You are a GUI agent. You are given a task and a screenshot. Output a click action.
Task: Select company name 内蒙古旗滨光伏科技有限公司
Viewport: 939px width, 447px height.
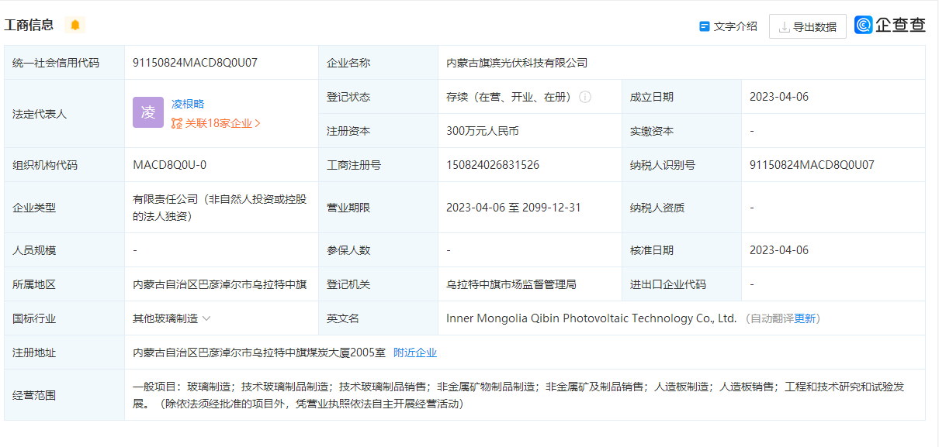point(517,63)
